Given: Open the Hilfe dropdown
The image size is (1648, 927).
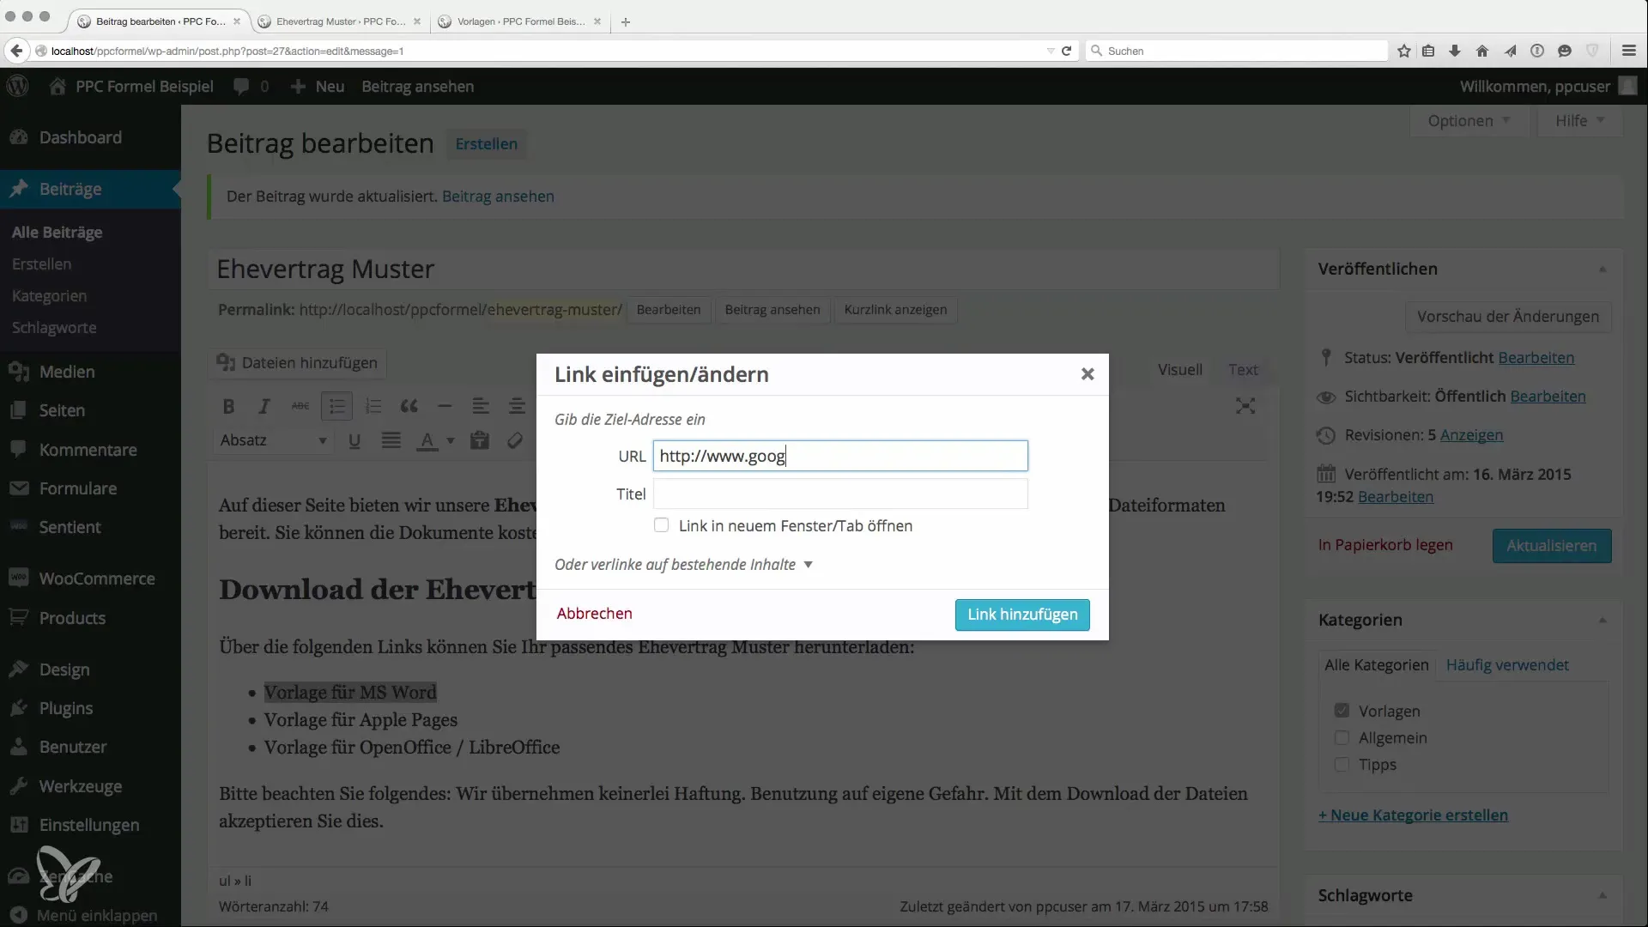Looking at the screenshot, I should tap(1579, 121).
